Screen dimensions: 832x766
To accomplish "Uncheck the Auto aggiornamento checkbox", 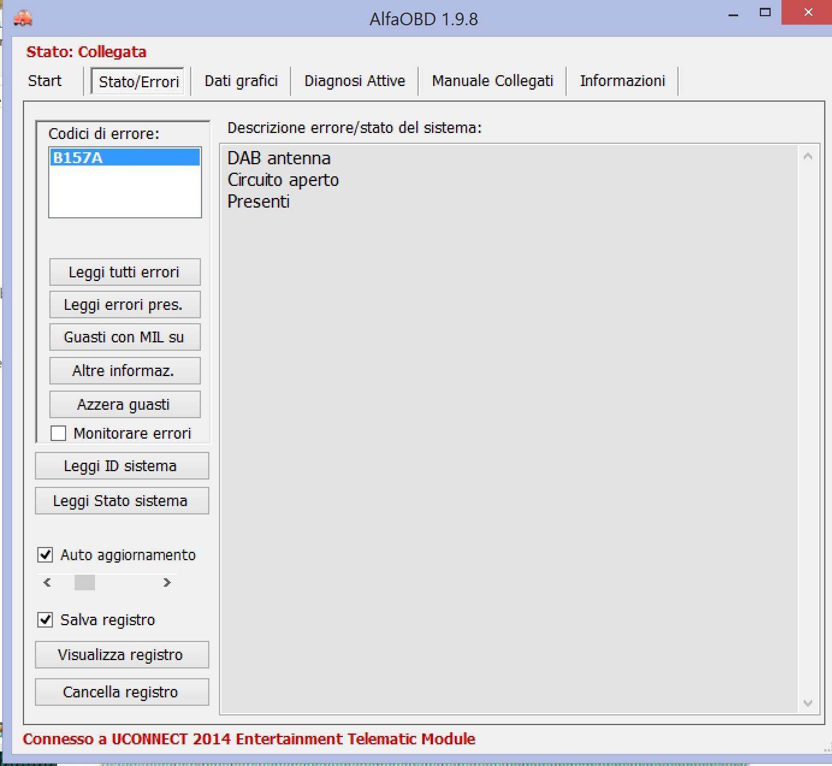I will click(46, 555).
